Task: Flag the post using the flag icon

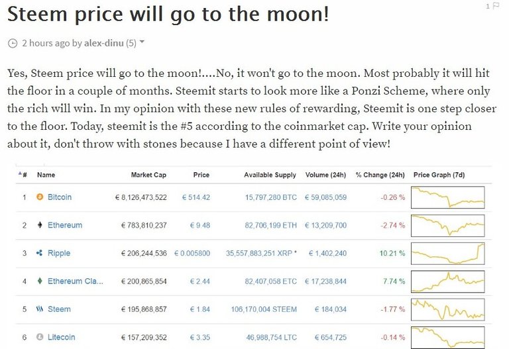Action: (x=496, y=6)
